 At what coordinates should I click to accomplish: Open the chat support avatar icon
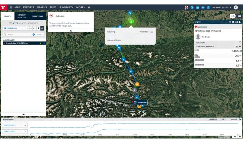pos(186,7)
